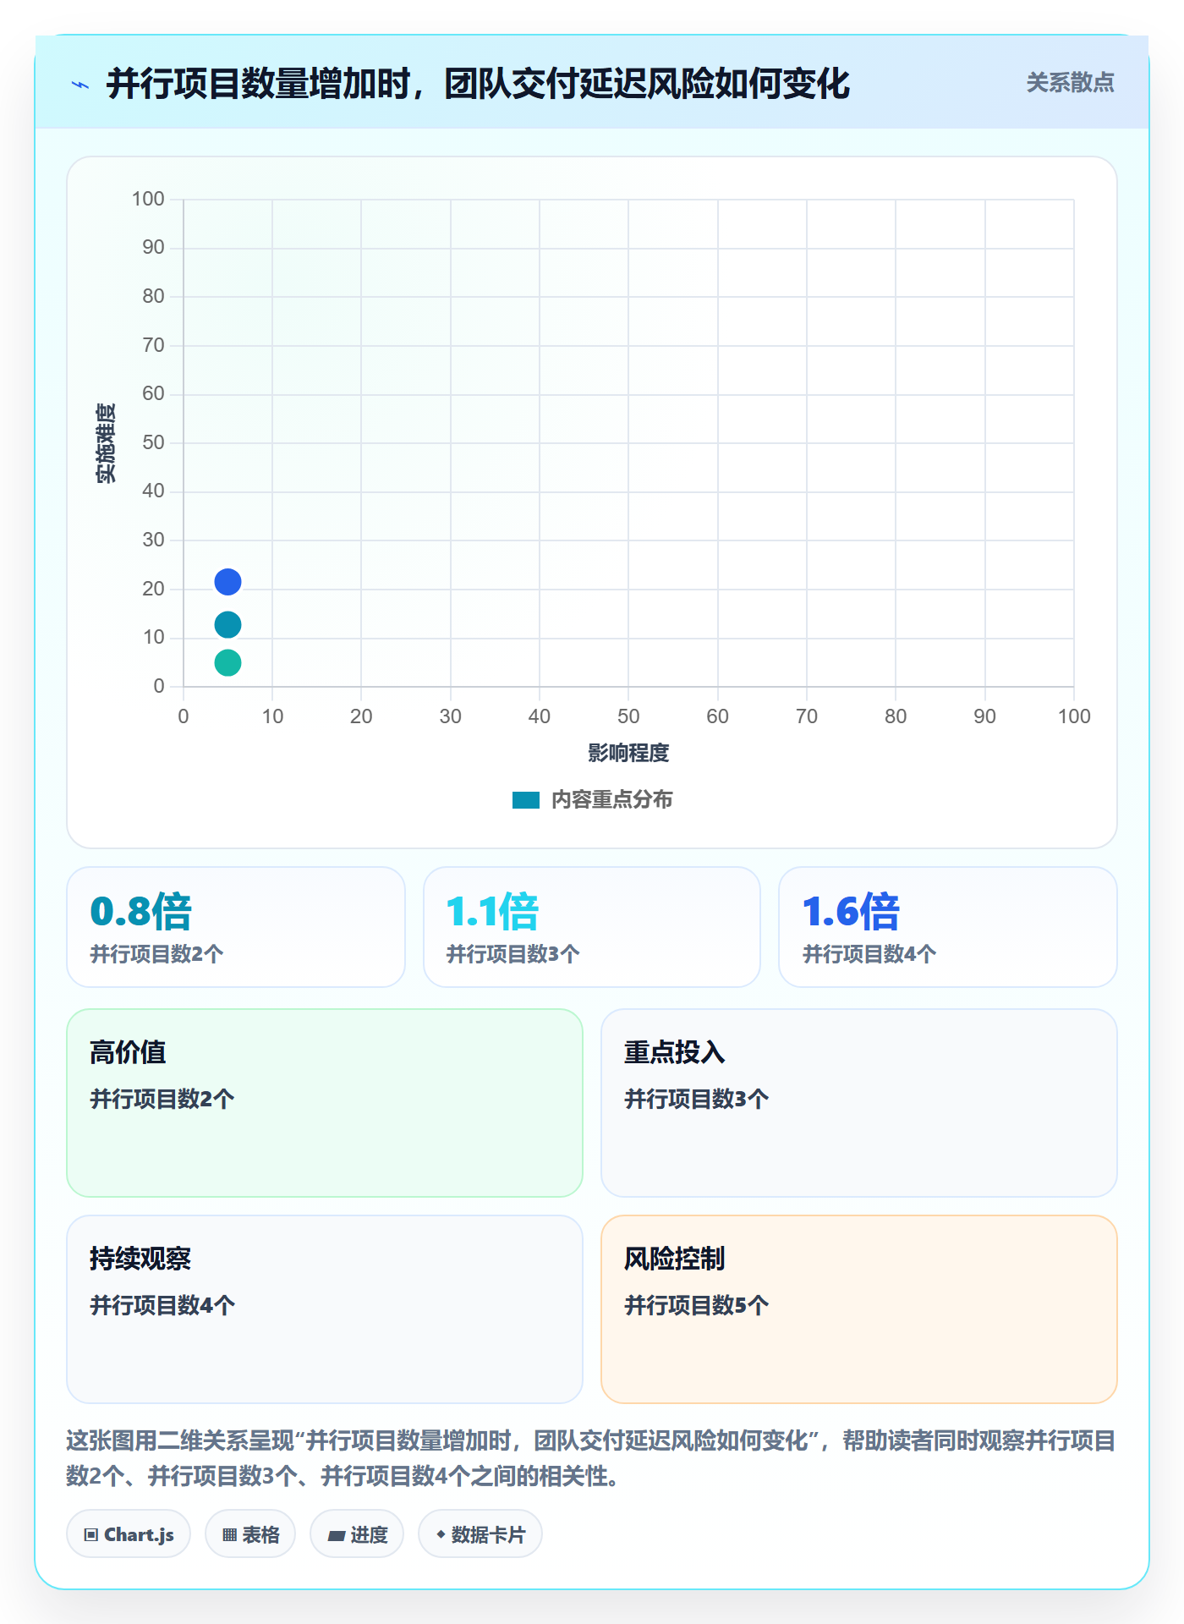The height and width of the screenshot is (1624, 1184).
Task: Click 并行项目数4个 under 1.6倍
Action: point(869,954)
